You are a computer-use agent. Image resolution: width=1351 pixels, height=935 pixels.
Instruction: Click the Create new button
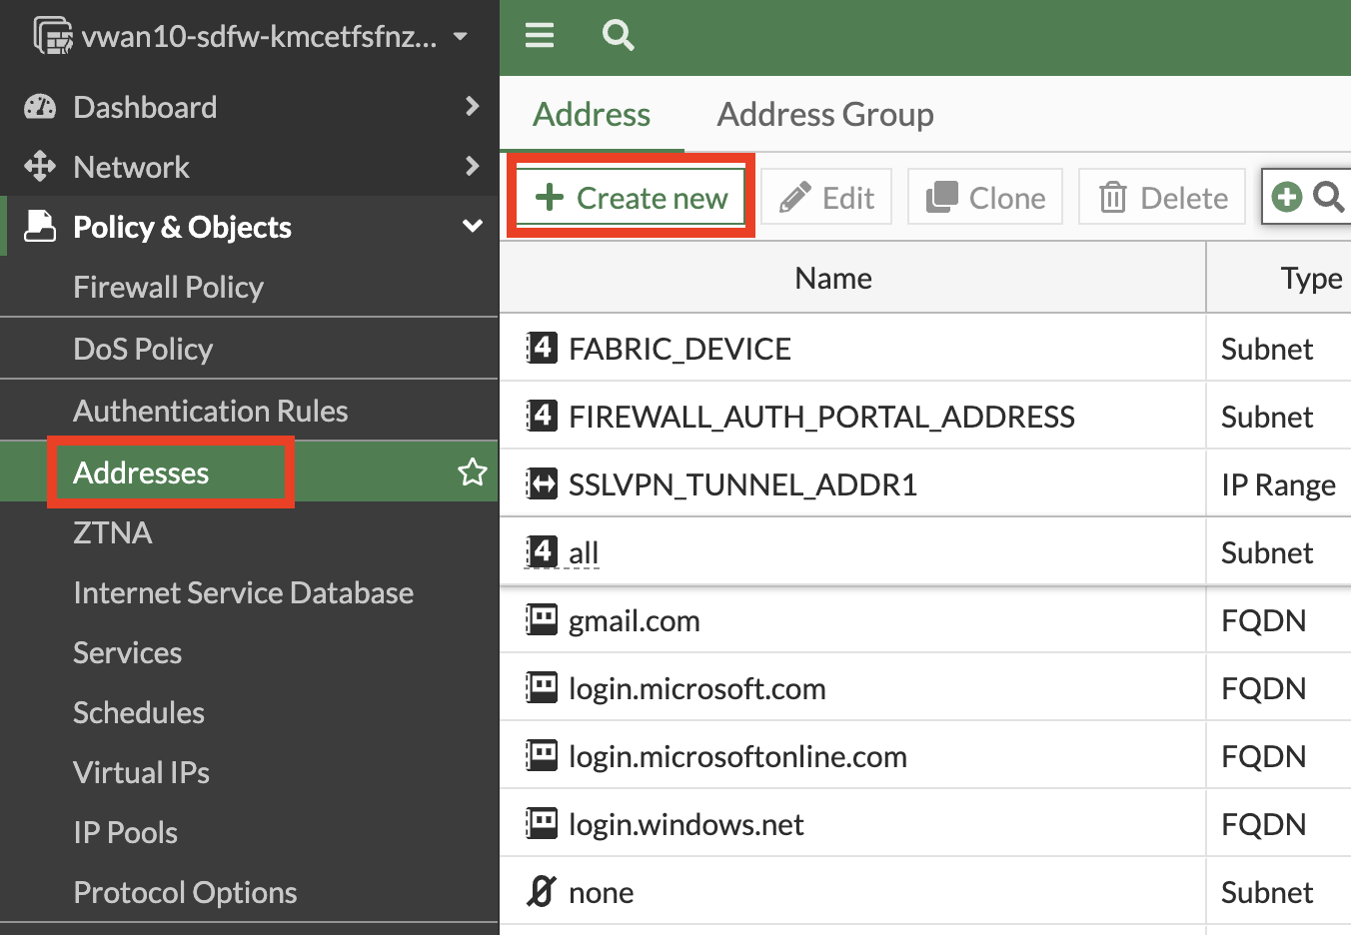point(630,197)
